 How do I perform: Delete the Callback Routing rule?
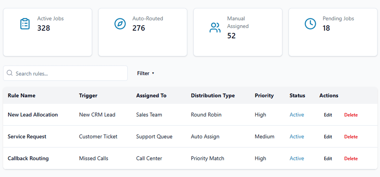coord(351,159)
